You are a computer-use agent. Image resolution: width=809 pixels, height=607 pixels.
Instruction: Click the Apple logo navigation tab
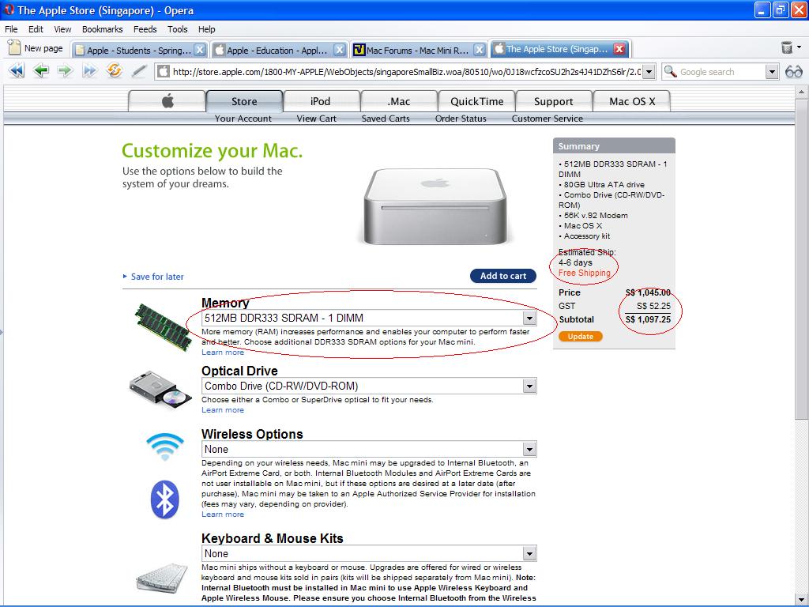(167, 101)
